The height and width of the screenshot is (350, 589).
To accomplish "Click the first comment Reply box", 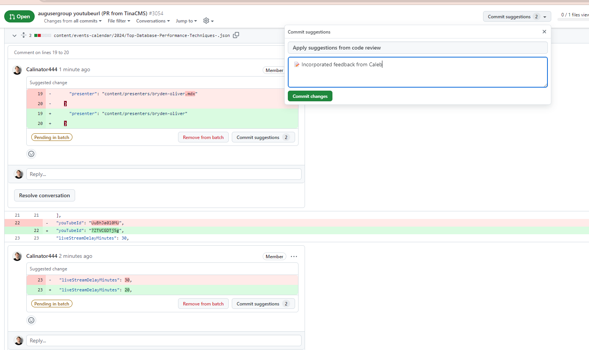I will click(x=164, y=174).
